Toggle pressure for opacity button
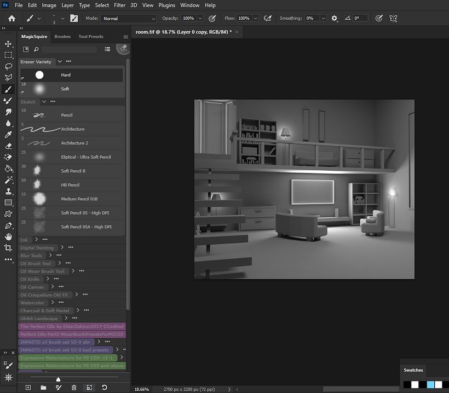 coord(212,18)
